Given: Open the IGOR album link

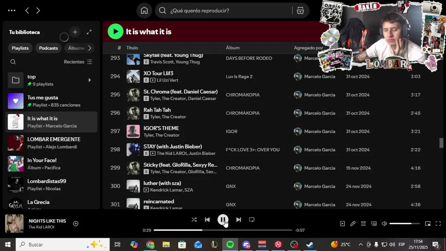Looking at the screenshot, I should (231, 131).
